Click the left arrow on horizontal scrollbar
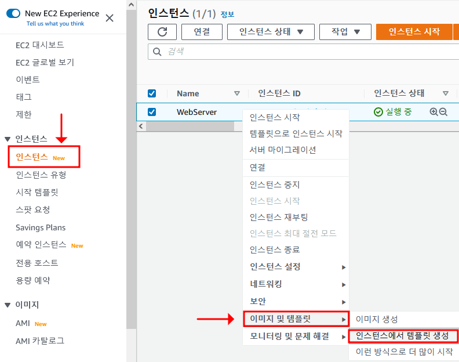The height and width of the screenshot is (362, 459). click(141, 126)
